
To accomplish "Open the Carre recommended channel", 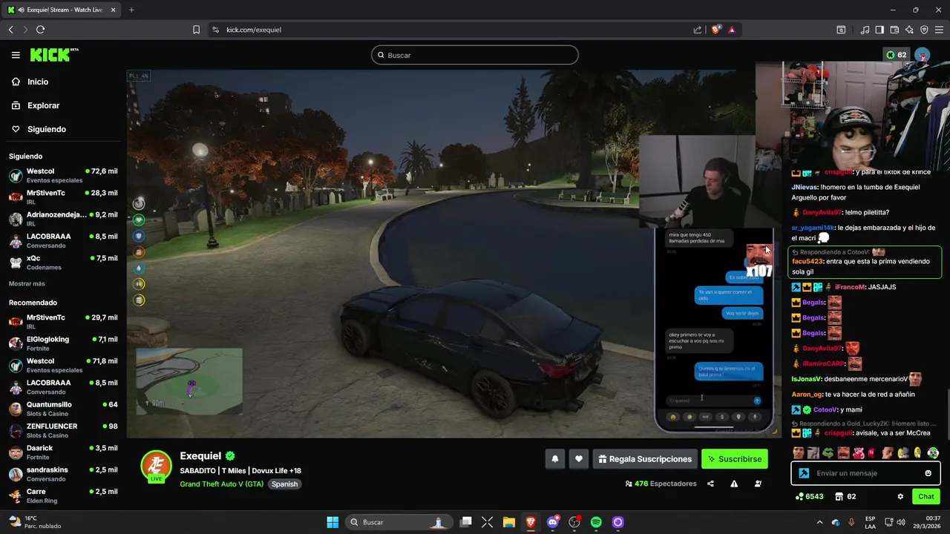I will [x=62, y=495].
